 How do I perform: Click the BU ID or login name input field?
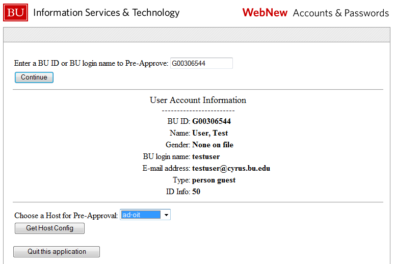pyautogui.click(x=201, y=63)
